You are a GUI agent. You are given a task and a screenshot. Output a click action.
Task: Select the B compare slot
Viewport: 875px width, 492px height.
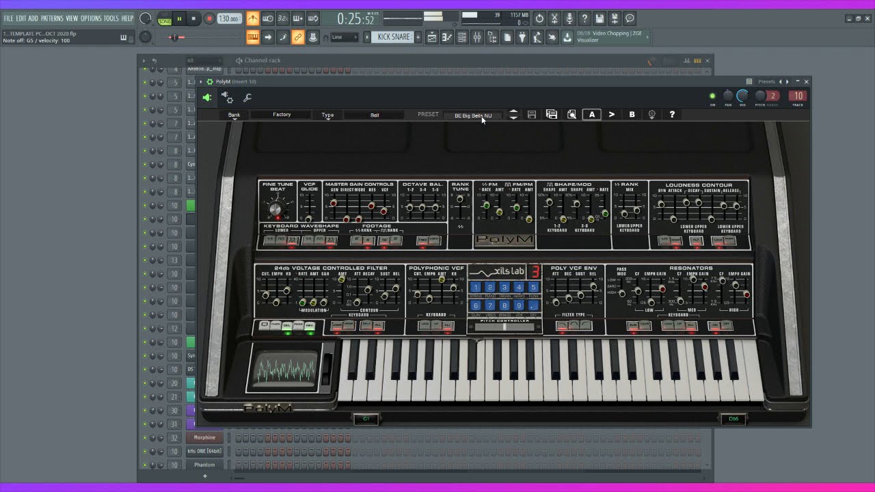632,115
